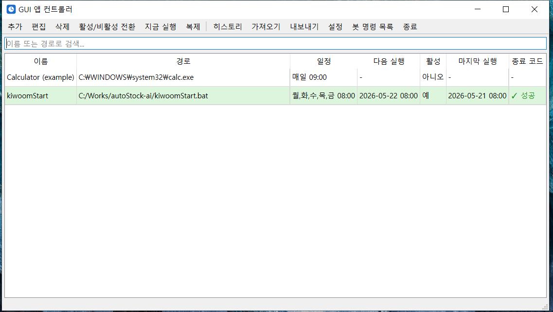Duplicate entry with 복제
This screenshot has height=312, width=553.
click(x=193, y=27)
